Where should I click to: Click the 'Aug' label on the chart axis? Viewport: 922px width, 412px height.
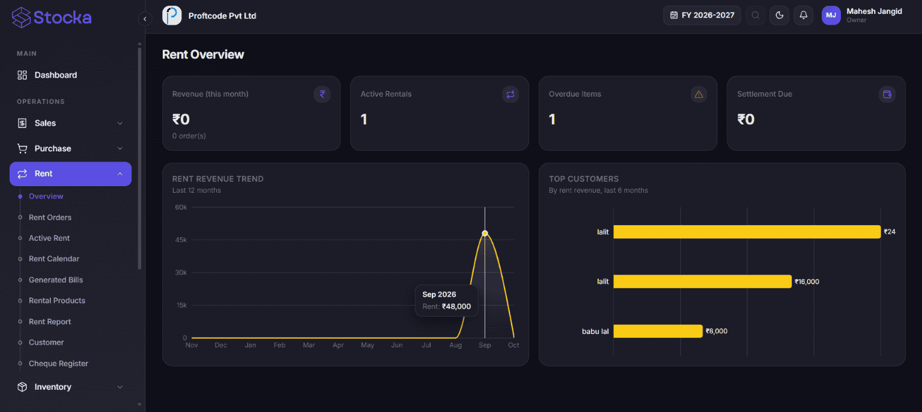tap(455, 345)
